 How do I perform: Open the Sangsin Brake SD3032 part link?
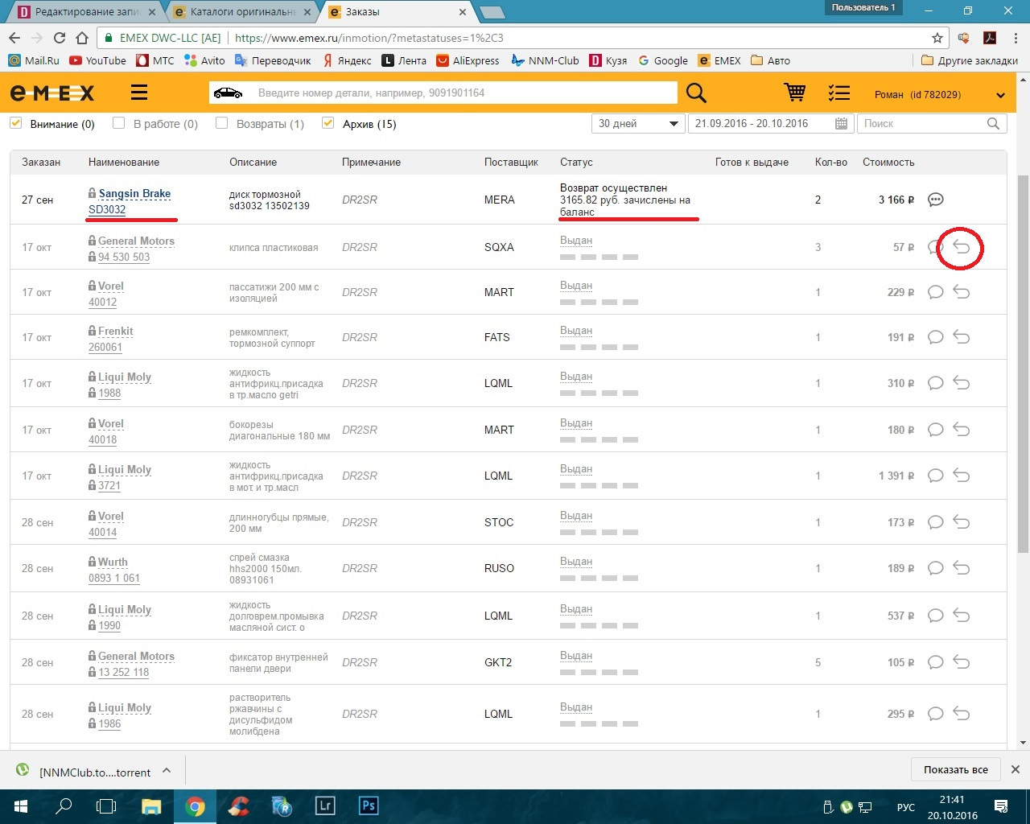107,209
